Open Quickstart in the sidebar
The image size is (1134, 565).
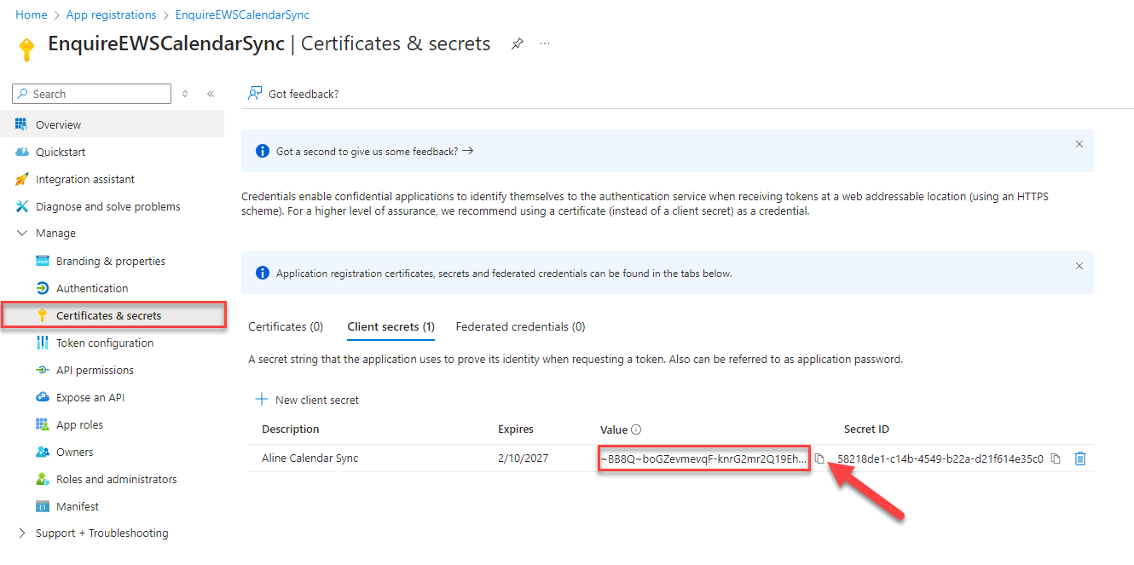point(61,152)
